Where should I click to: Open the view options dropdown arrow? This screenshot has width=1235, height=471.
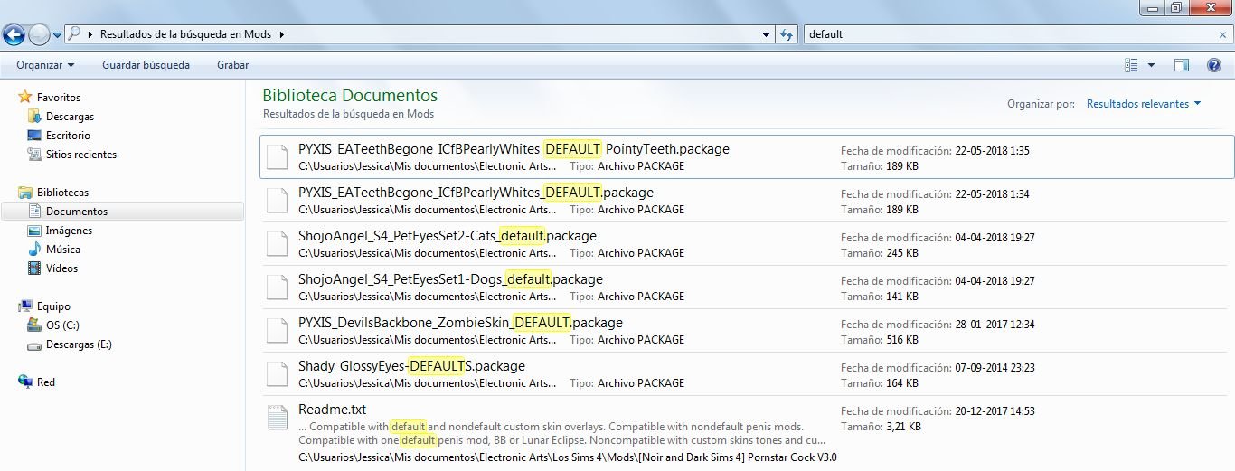1151,65
